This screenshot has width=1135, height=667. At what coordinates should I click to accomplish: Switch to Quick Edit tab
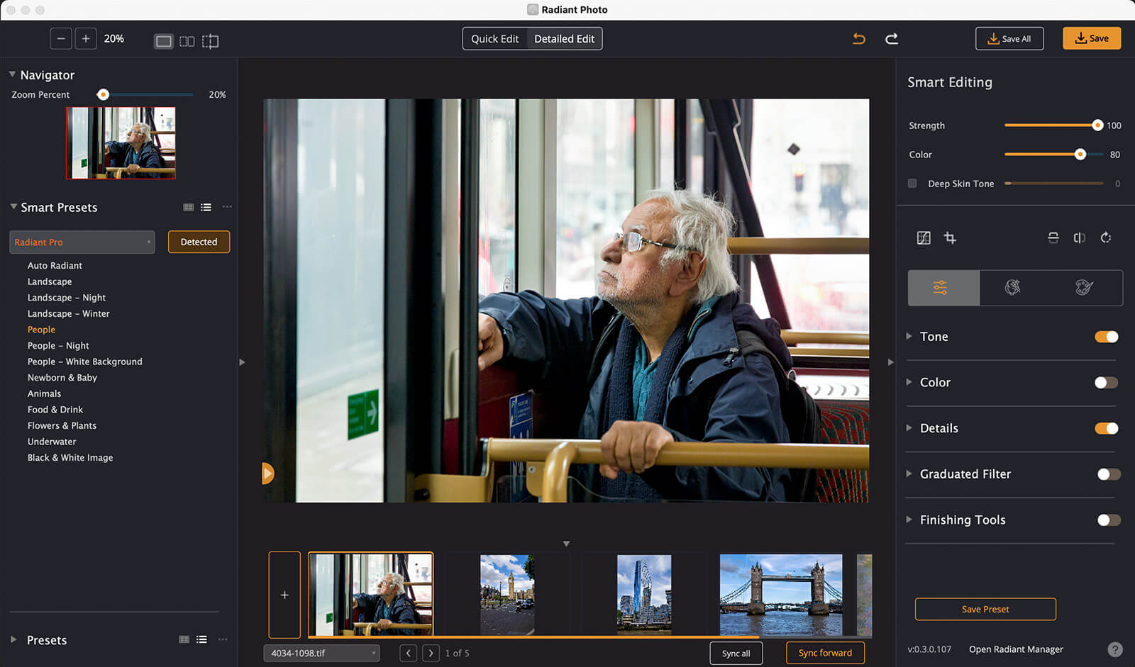pos(494,39)
